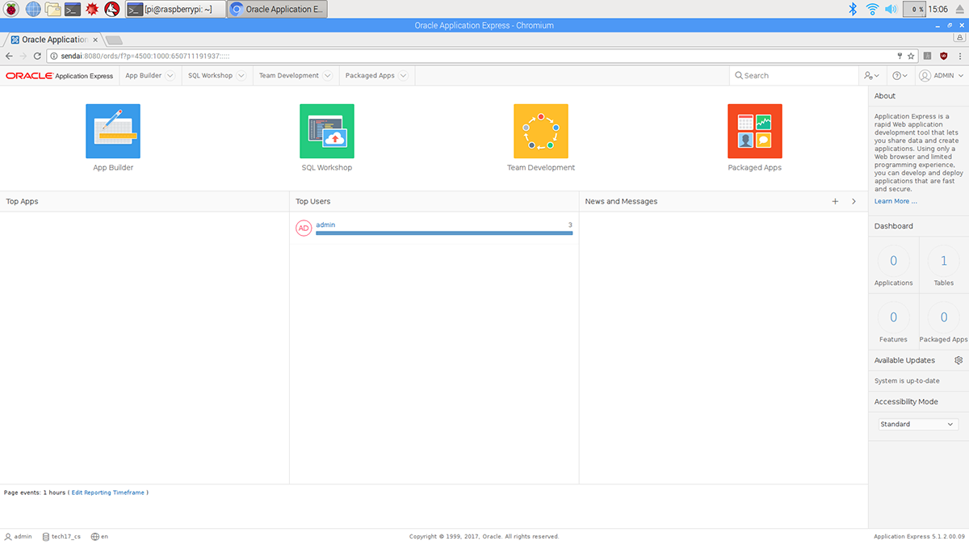The width and height of the screenshot is (969, 545).
Task: Open the file manager folder icon
Action: pyautogui.click(x=53, y=9)
